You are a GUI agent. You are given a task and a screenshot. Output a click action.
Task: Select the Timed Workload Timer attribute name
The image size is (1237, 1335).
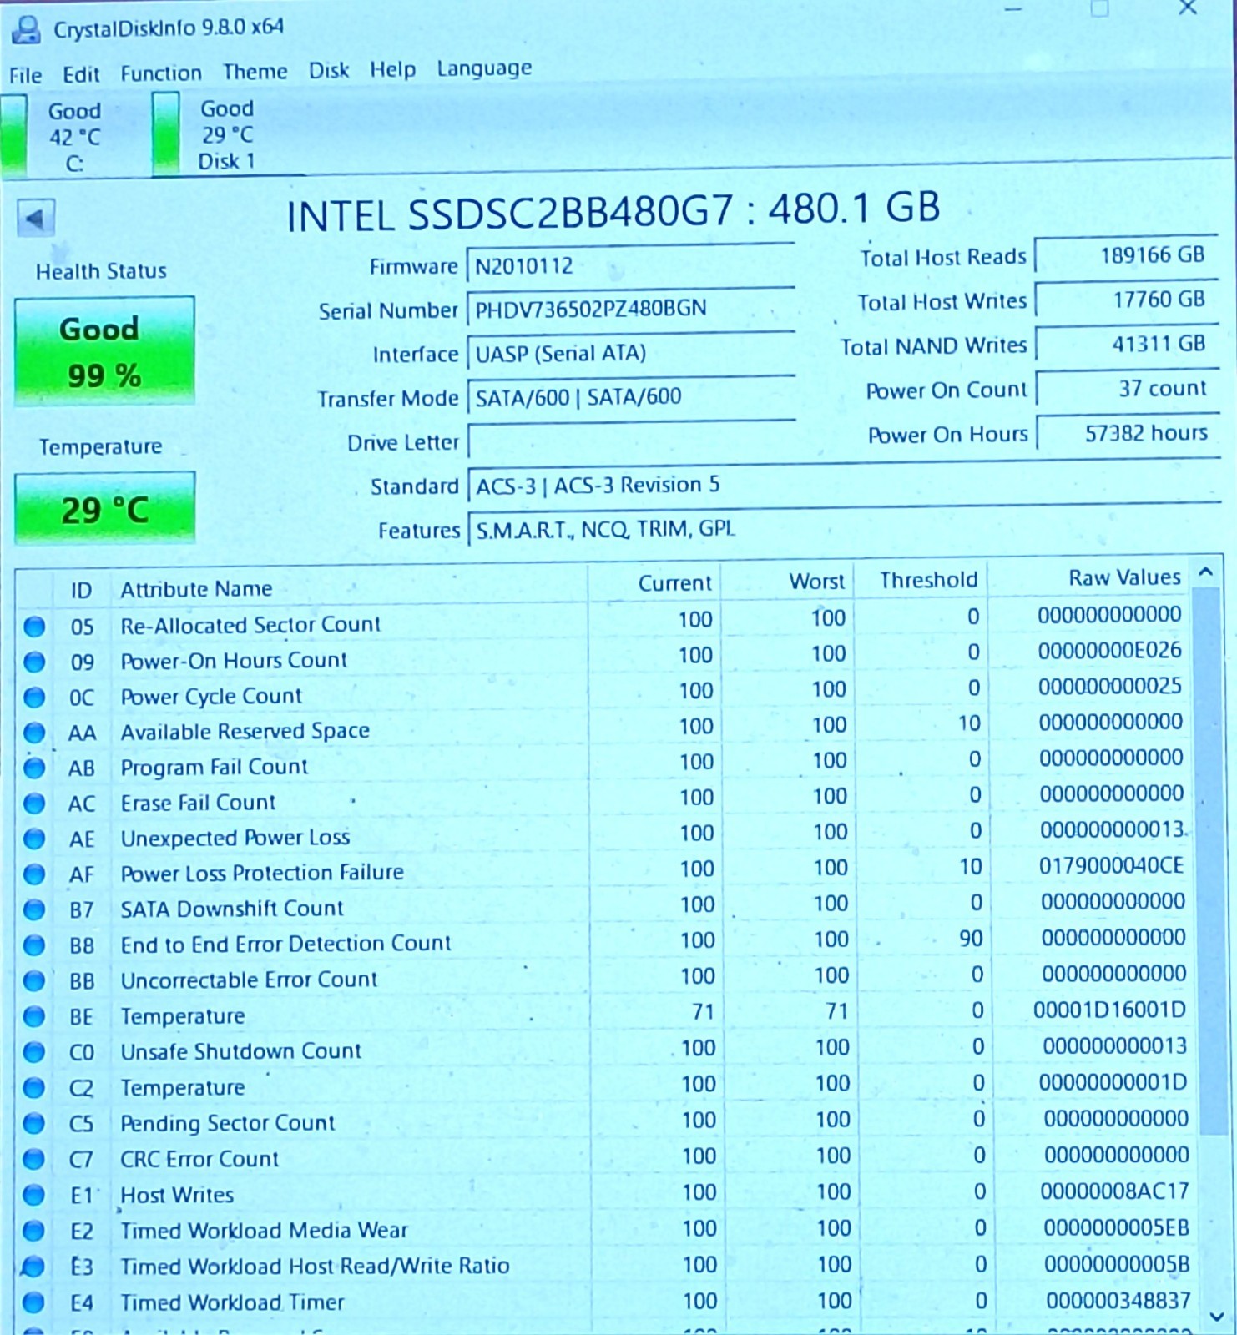tap(232, 1302)
